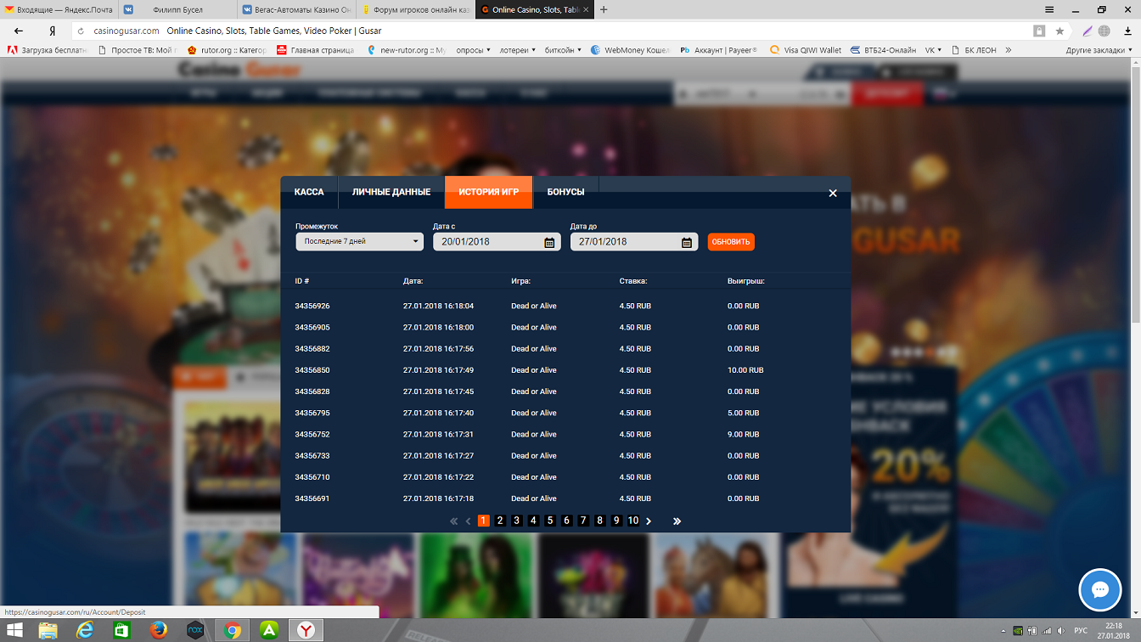This screenshot has width=1141, height=642.
Task: Click the feather icon in browser toolbar
Action: pyautogui.click(x=1087, y=31)
